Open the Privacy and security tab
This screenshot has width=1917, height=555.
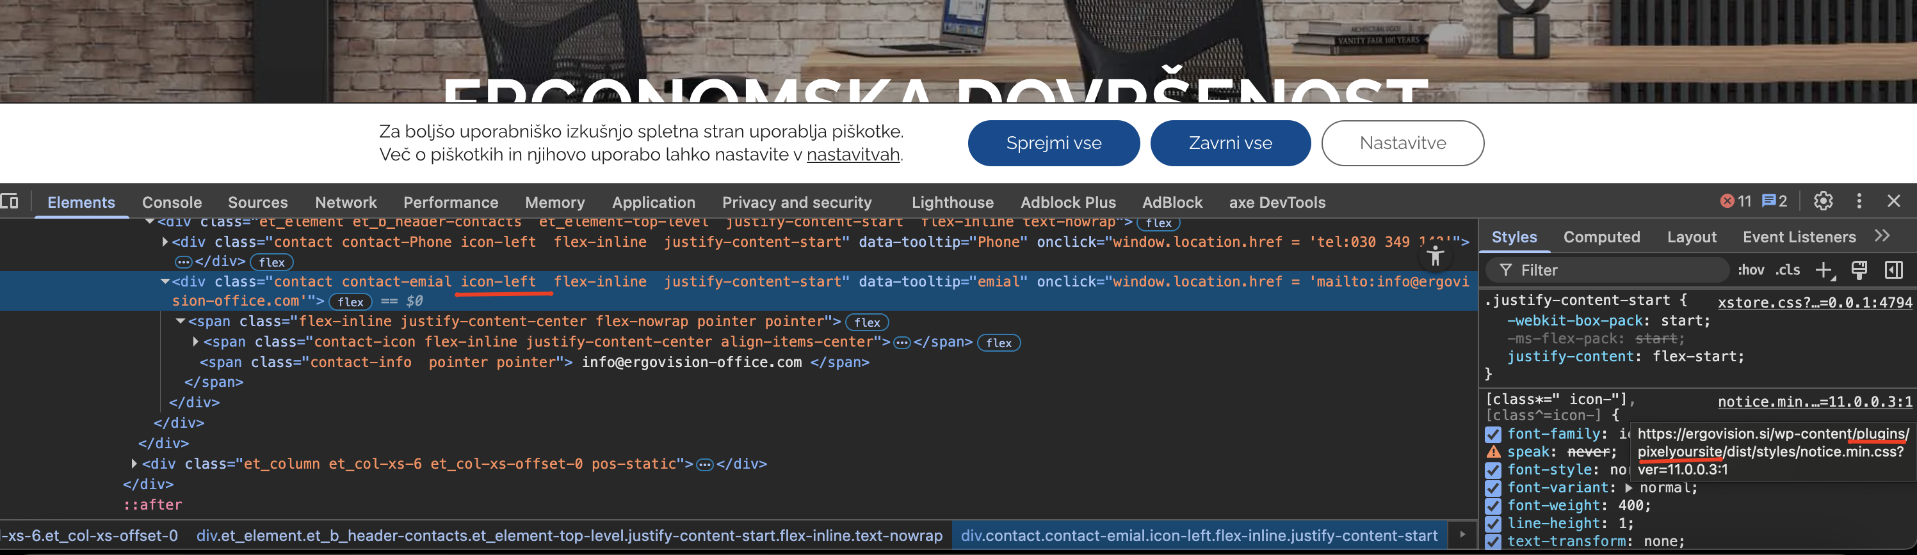click(797, 202)
